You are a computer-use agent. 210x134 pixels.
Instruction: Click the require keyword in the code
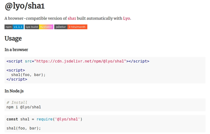tap(44, 119)
